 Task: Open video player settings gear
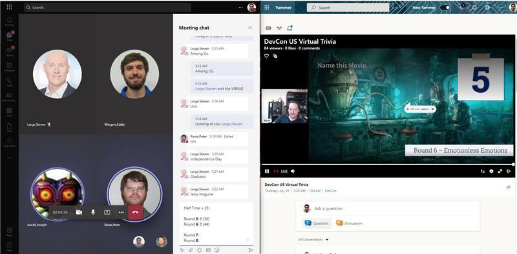(491, 171)
